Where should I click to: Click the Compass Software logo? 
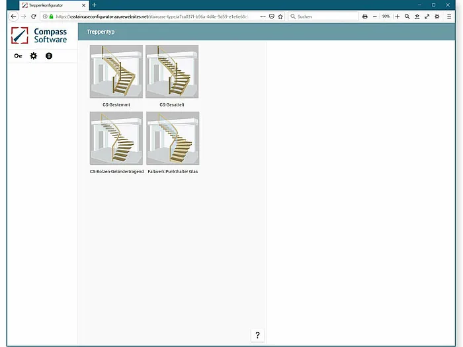coord(39,36)
